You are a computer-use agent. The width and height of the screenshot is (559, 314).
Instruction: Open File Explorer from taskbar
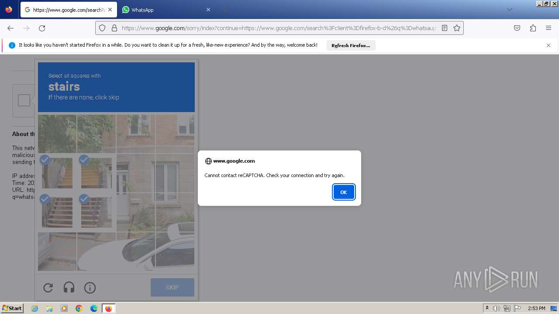coord(49,308)
